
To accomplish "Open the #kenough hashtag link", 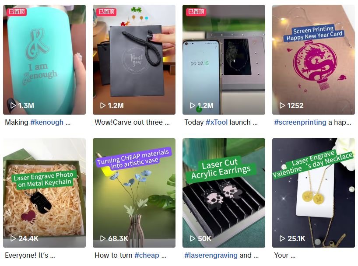I will (47, 122).
